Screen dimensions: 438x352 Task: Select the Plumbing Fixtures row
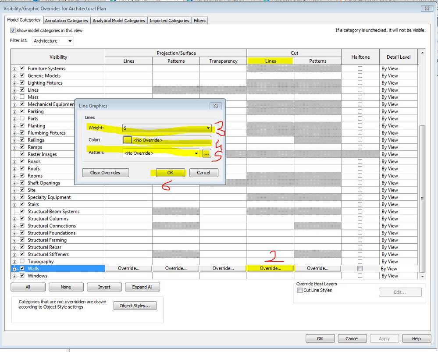(x=46, y=133)
